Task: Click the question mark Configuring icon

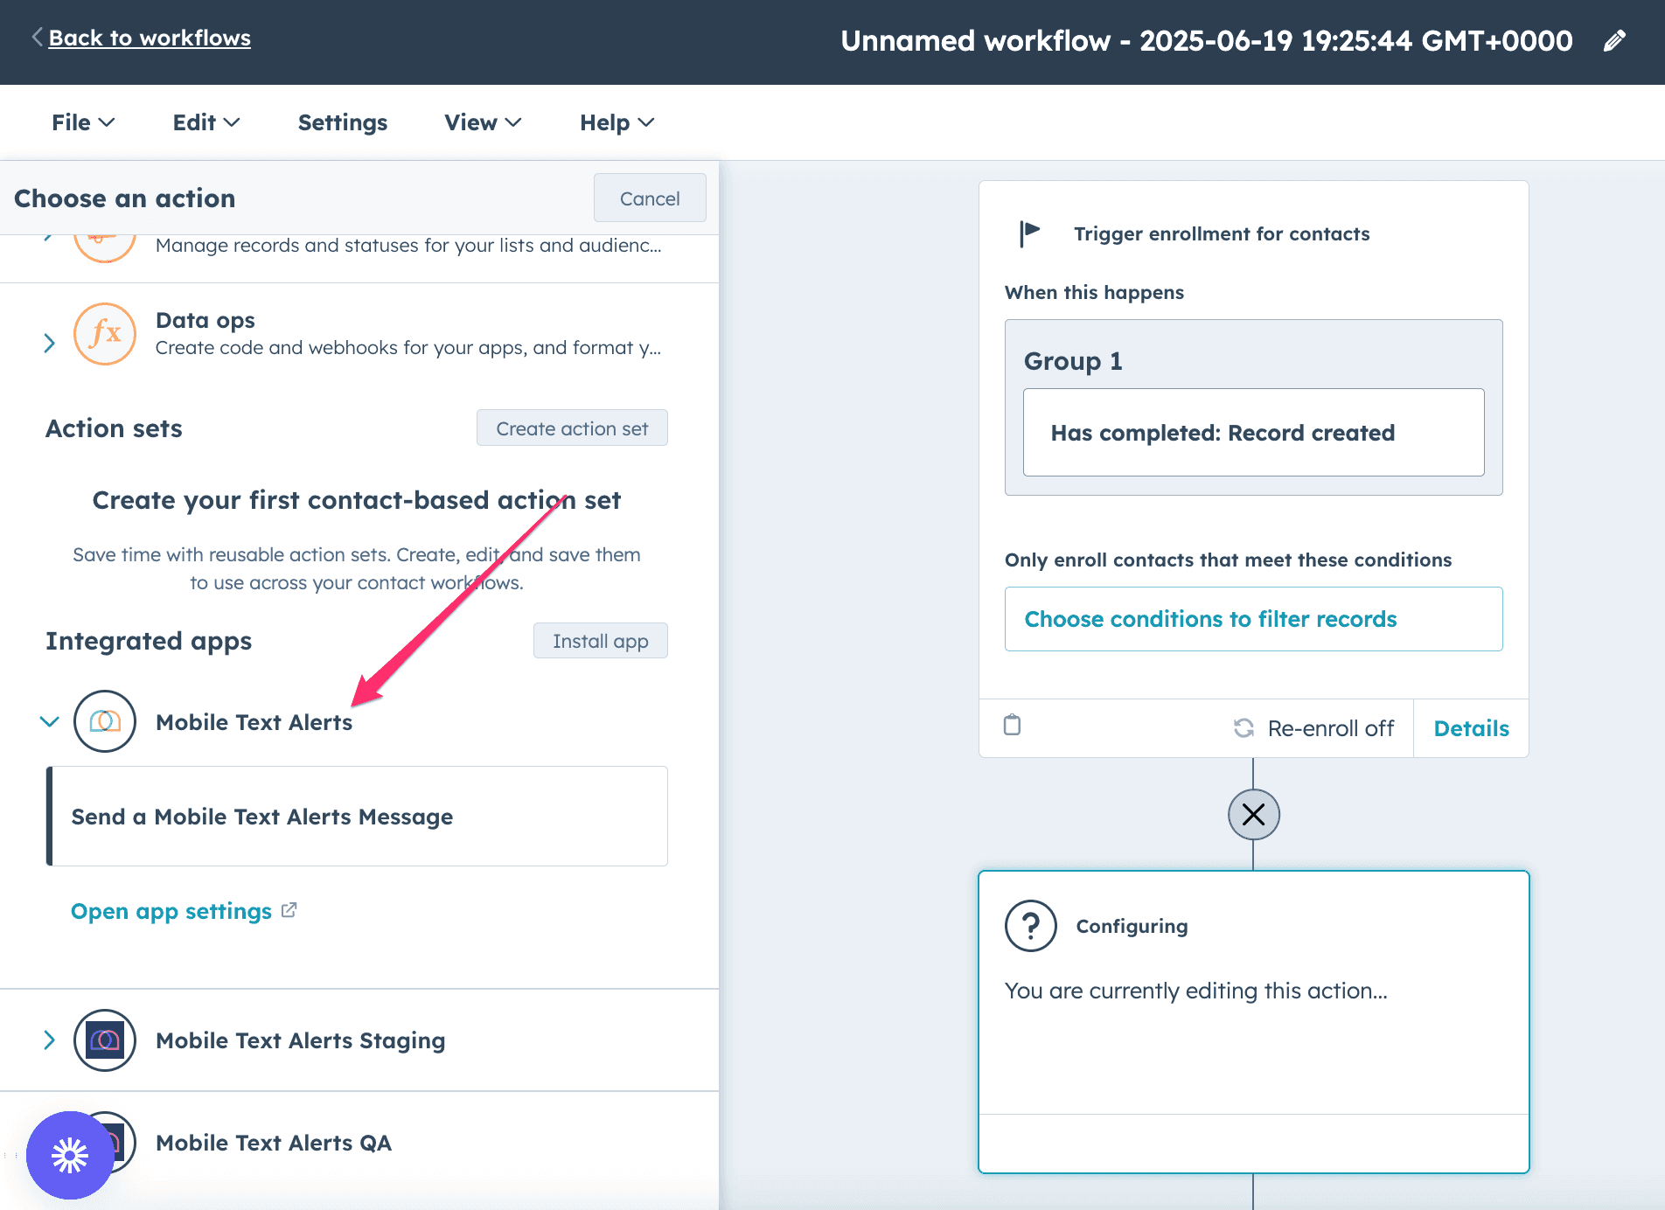Action: click(x=1031, y=926)
